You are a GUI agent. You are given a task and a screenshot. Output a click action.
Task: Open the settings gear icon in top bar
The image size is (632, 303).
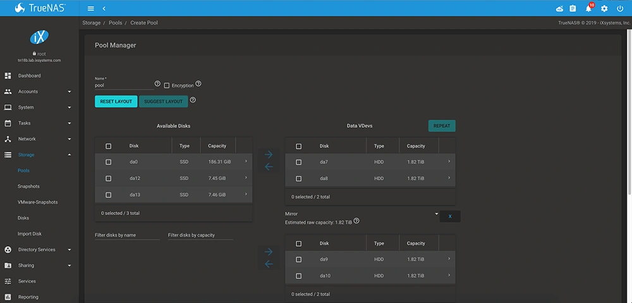(604, 9)
